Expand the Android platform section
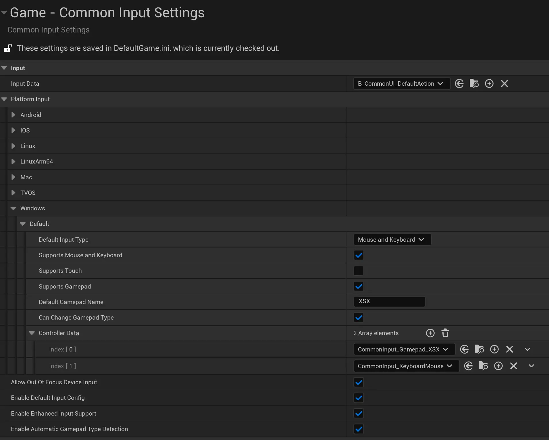 13,115
